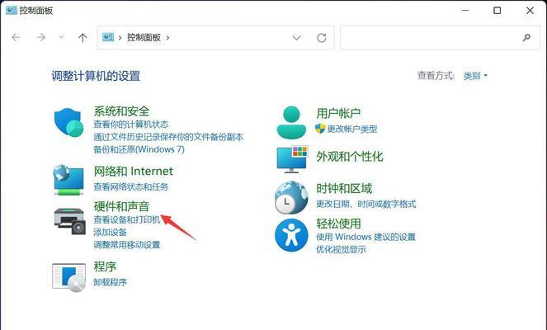Open 卸载程序 link
Viewport: 547px width, 330px height.
110,282
